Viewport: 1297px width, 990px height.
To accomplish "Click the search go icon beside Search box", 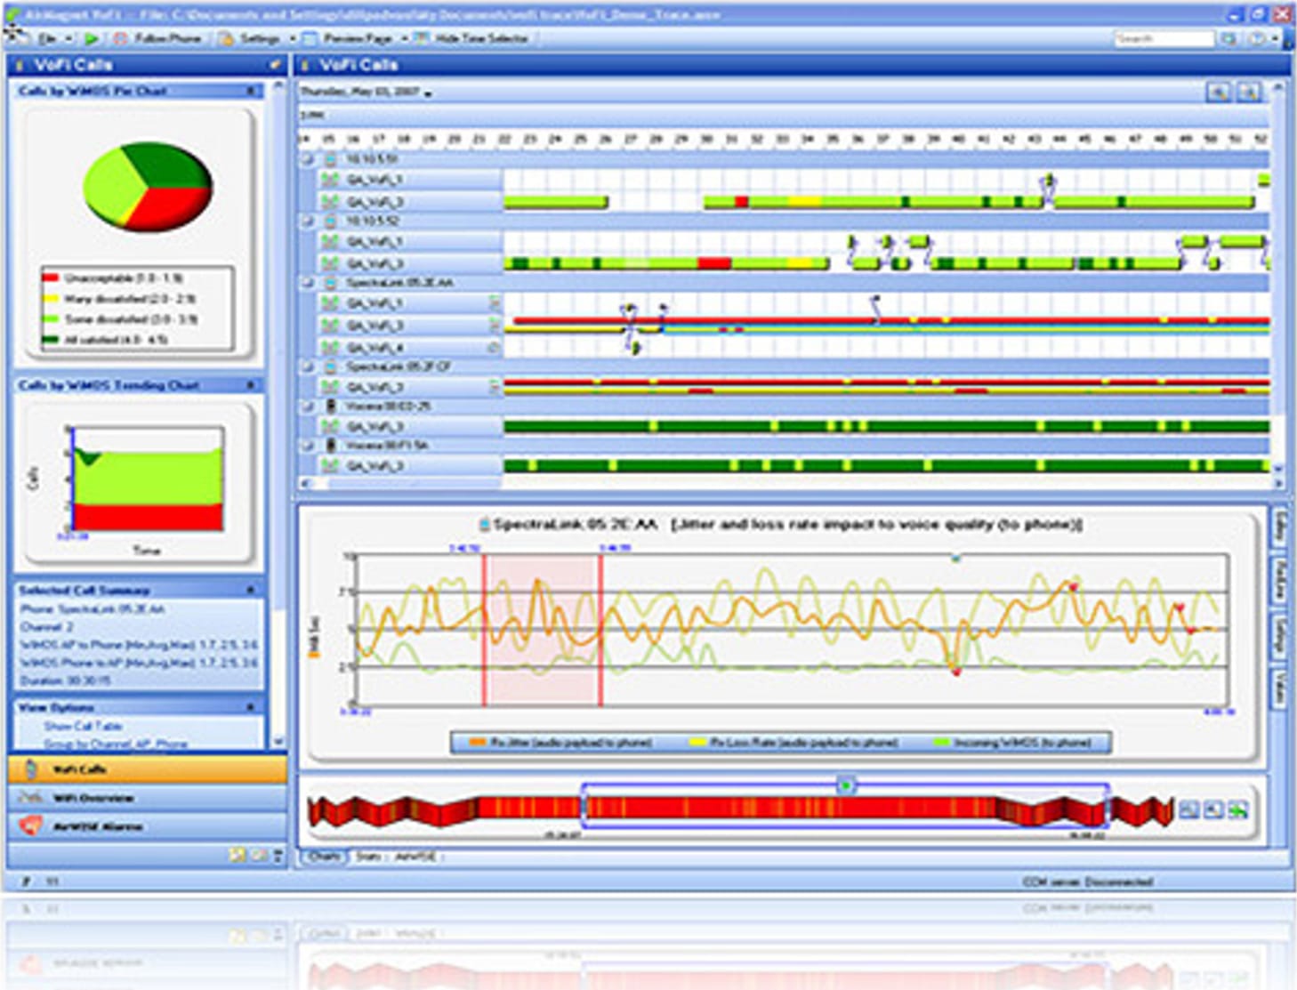I will 1228,39.
